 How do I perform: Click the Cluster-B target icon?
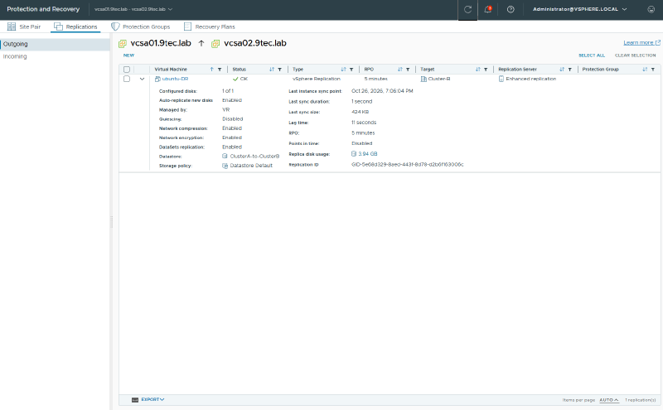(423, 79)
